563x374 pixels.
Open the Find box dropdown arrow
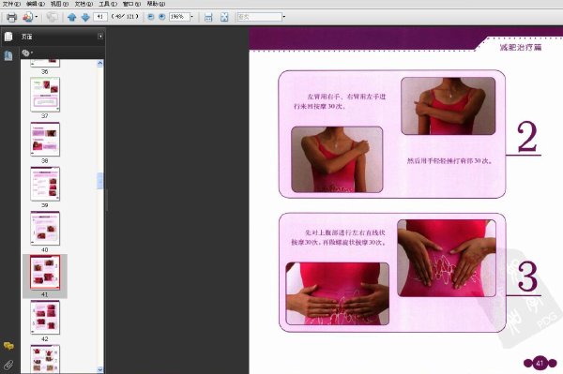click(284, 17)
